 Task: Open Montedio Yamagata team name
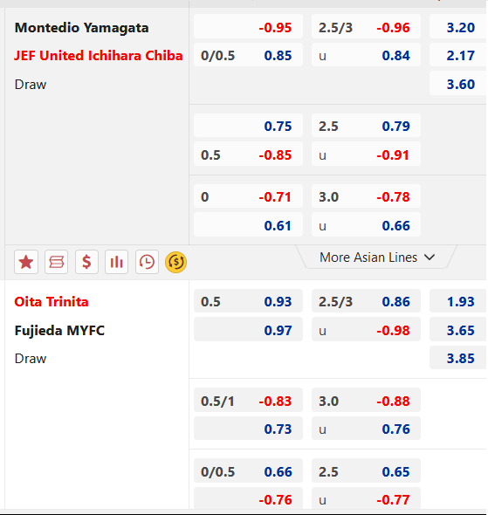[x=81, y=28]
